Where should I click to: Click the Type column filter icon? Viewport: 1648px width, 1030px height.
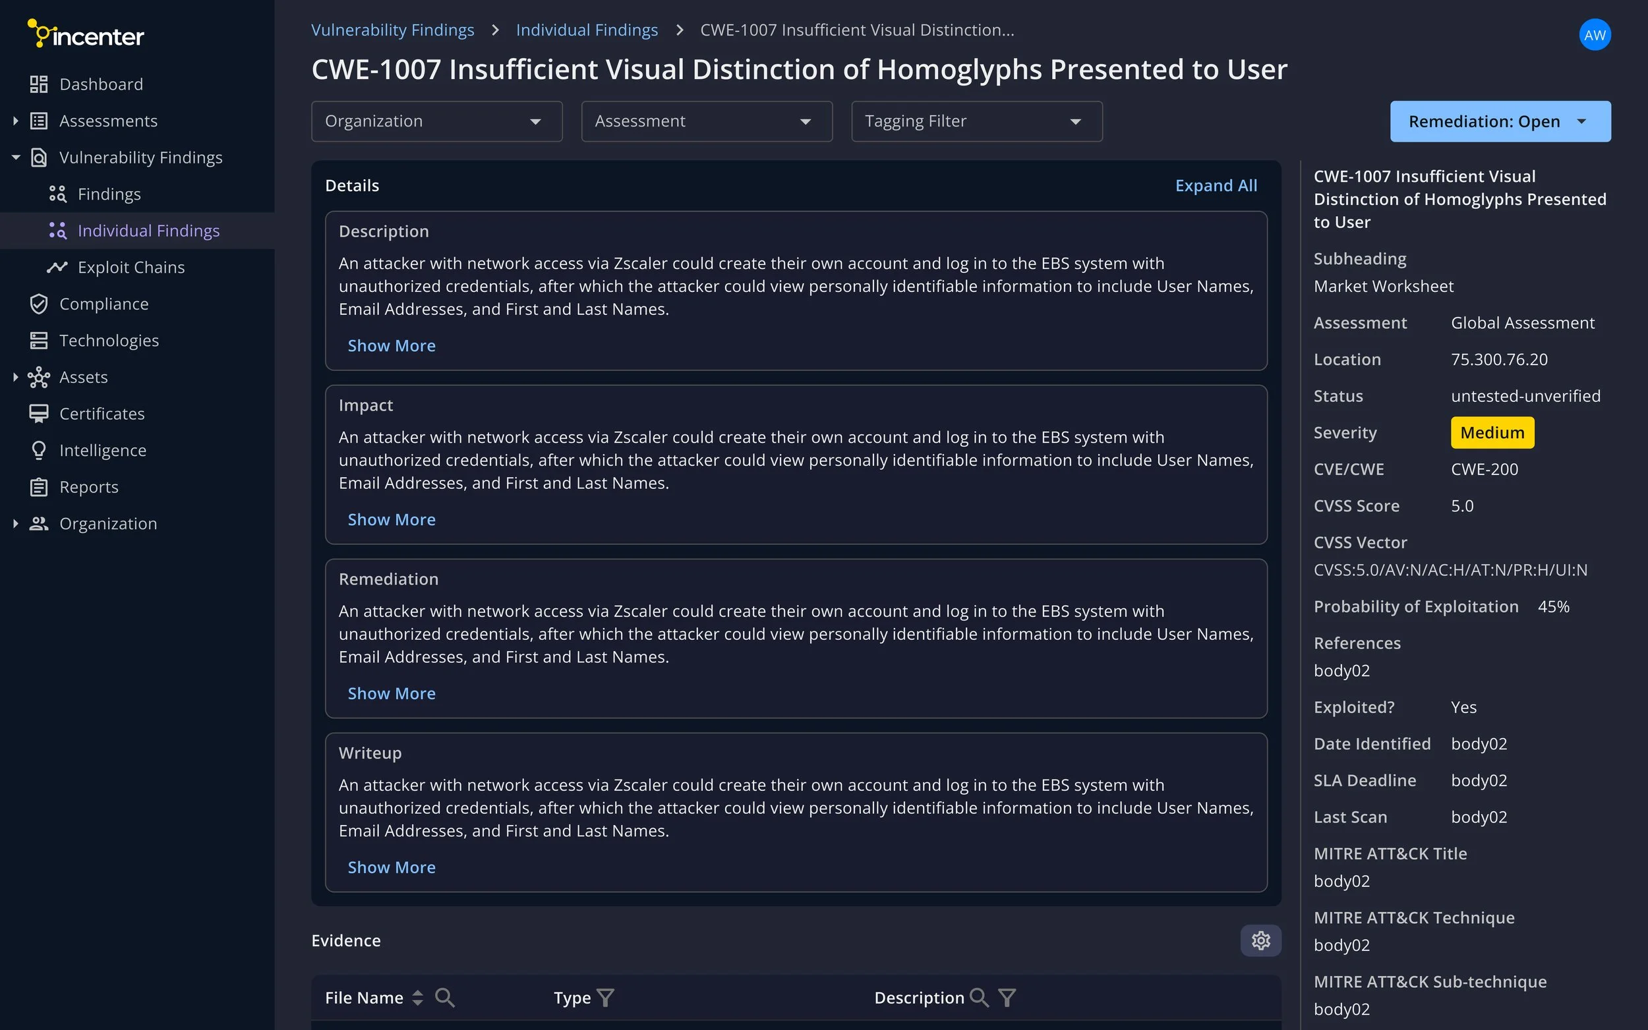click(x=605, y=997)
